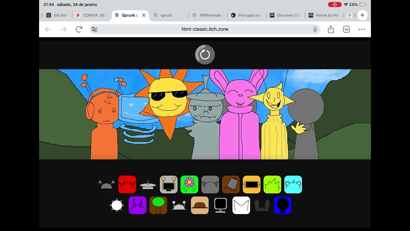
Task: Go back in browser history
Action: click(48, 29)
